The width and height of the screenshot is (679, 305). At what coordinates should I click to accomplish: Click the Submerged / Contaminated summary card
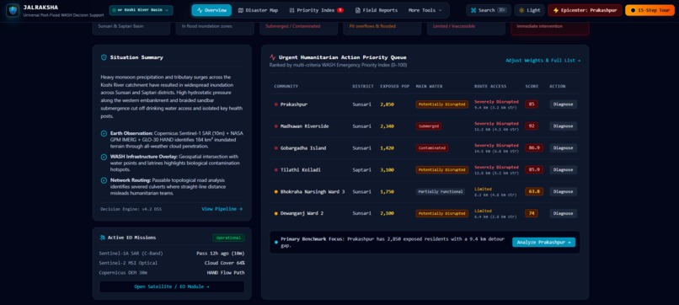(299, 28)
